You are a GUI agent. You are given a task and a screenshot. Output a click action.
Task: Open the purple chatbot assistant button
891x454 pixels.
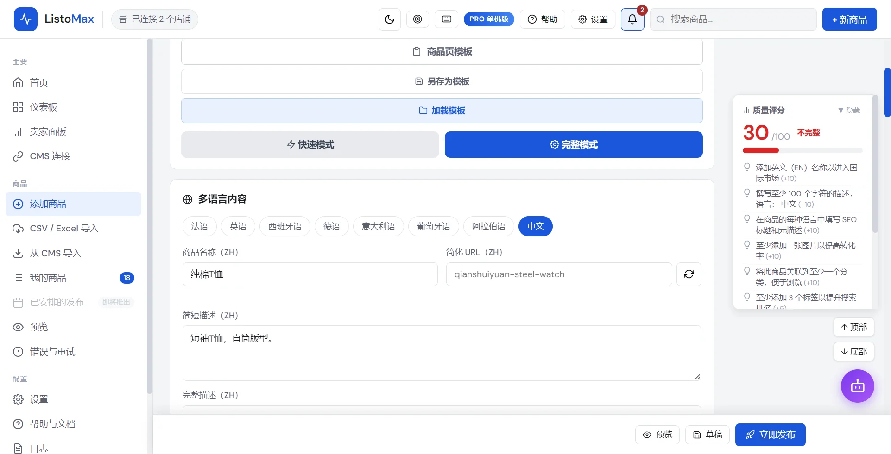coord(858,386)
